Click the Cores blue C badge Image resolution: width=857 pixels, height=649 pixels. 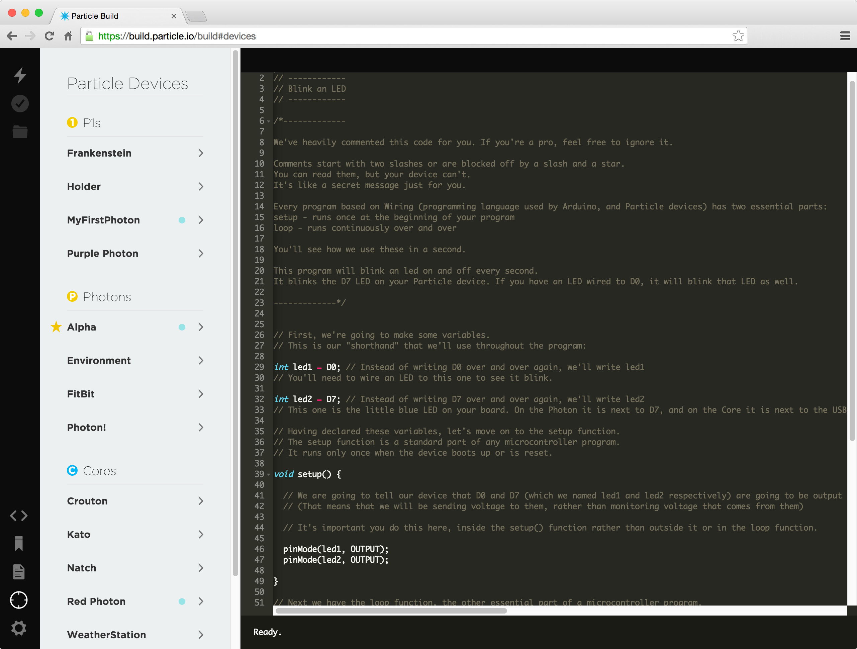pos(72,470)
